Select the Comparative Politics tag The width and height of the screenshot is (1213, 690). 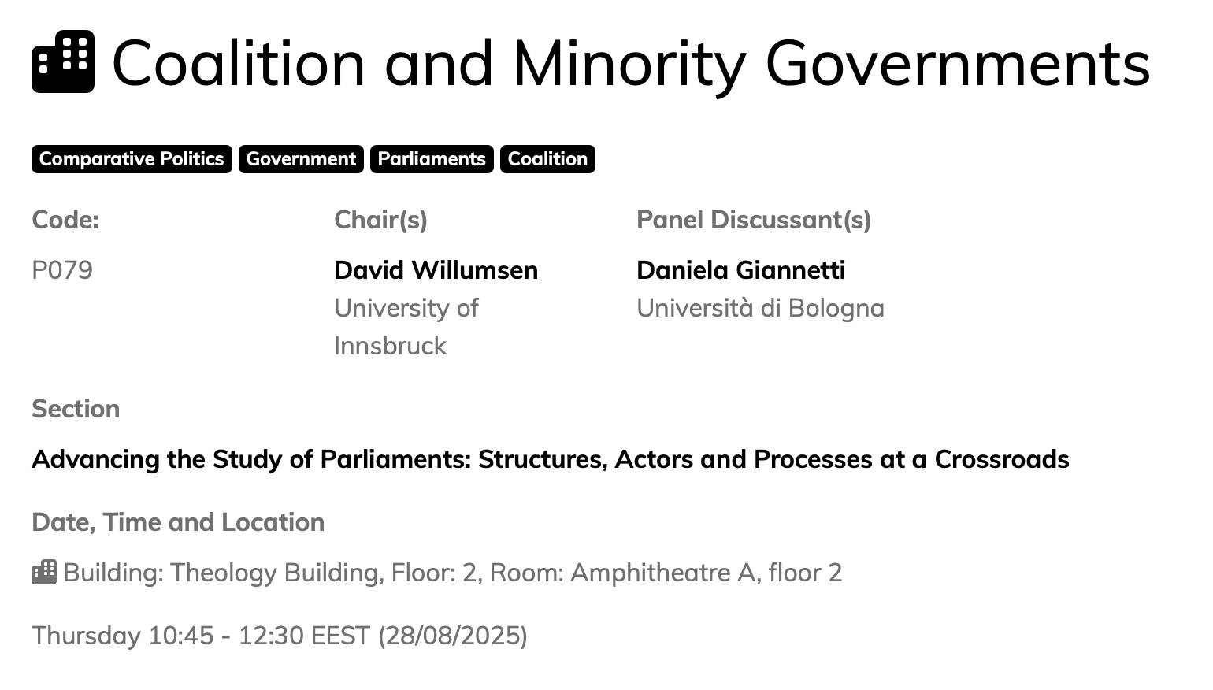pos(132,159)
